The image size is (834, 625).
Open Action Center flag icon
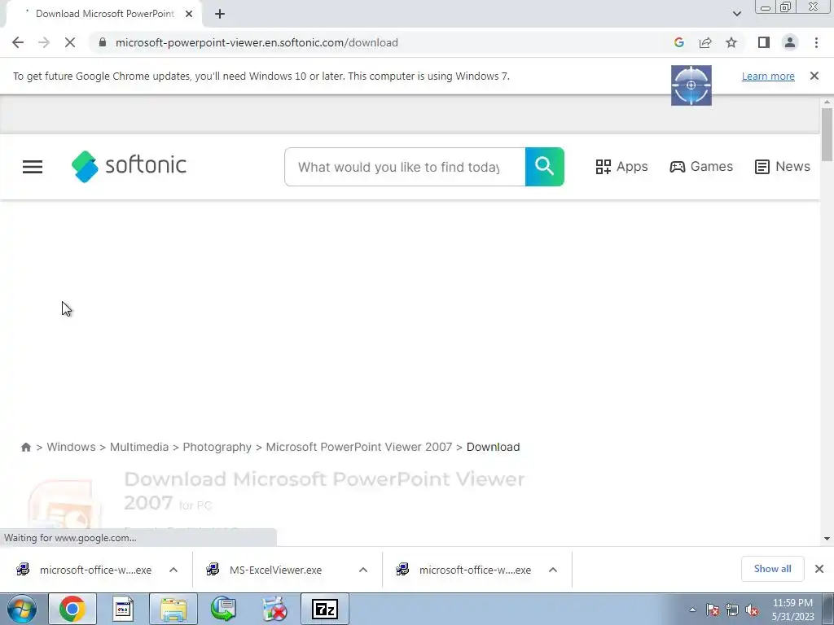coord(713,610)
